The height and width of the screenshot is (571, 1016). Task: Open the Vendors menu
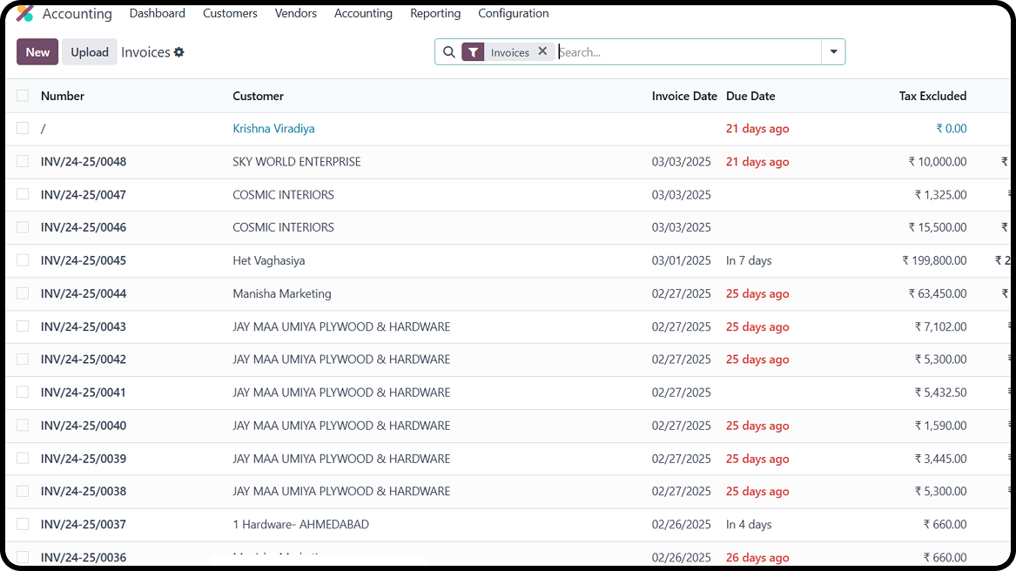295,13
